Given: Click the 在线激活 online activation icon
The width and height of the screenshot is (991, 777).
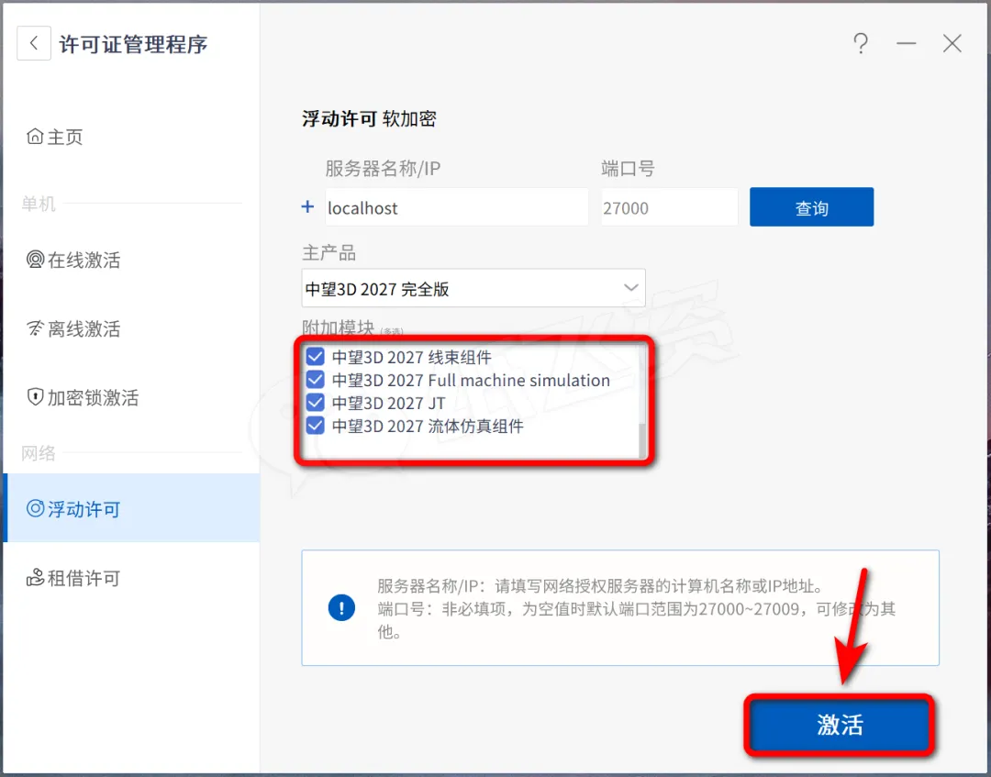Looking at the screenshot, I should pyautogui.click(x=36, y=260).
